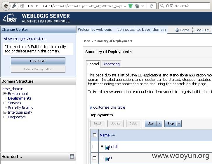212x164 pixels.
Task: Select base_domain in Domain Structure
Action: [x=13, y=89]
